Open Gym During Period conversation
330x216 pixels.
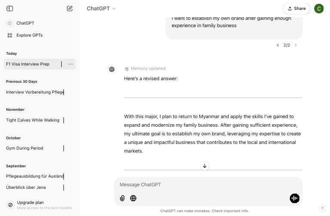[x=24, y=148]
